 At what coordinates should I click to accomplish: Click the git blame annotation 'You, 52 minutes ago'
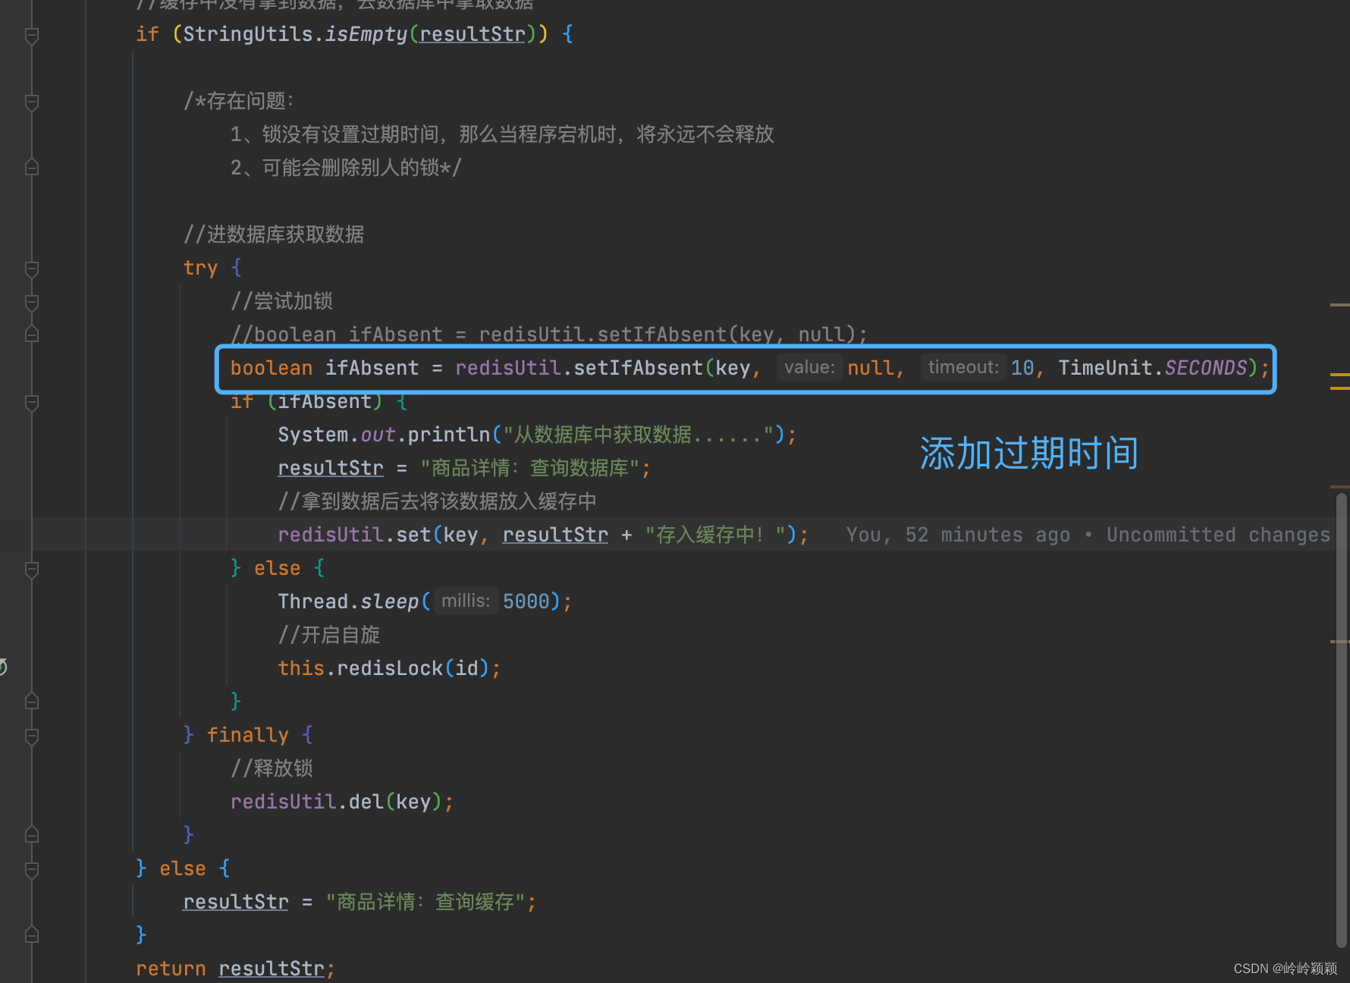coord(958,535)
